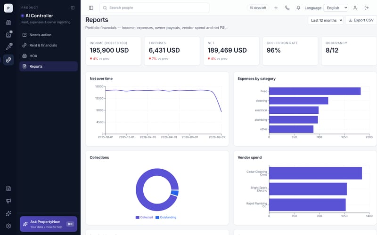The width and height of the screenshot is (377, 235).
Task: Click the Rapid Plumbing Co. vendor bar
Action: (307, 205)
